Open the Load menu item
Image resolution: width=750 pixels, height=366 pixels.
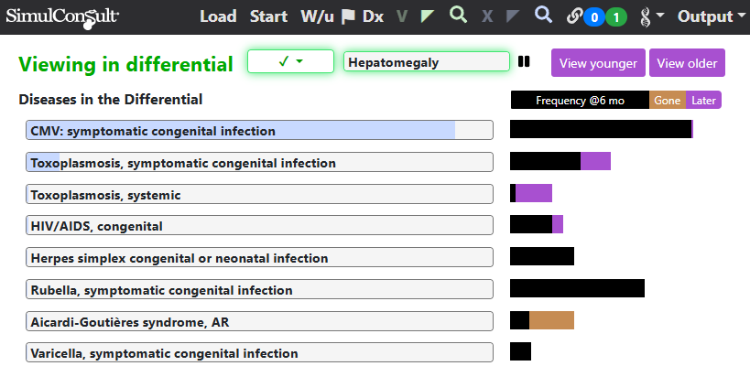[x=218, y=16]
